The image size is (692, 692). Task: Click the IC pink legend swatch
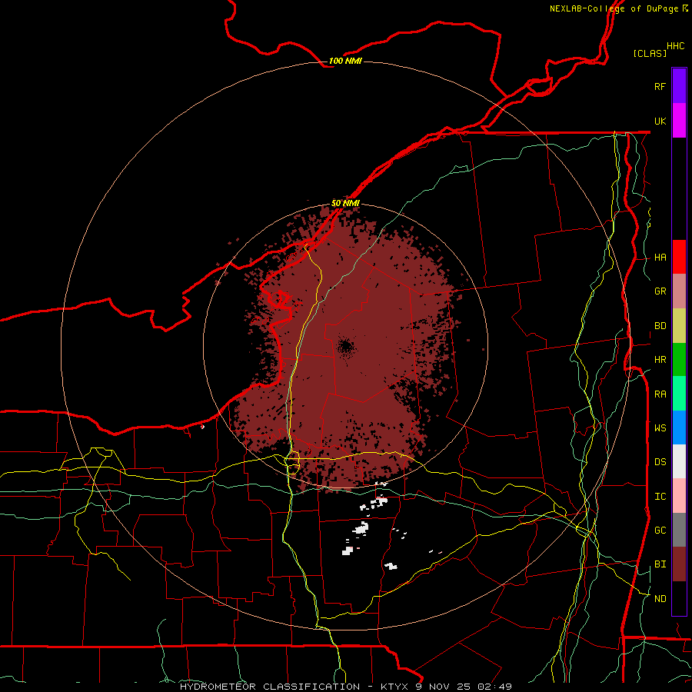[679, 496]
